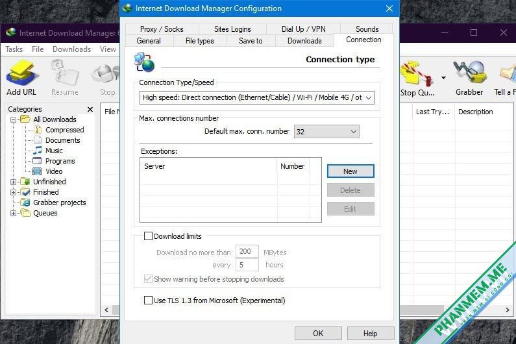Switch to the Downloads tab

tap(304, 41)
